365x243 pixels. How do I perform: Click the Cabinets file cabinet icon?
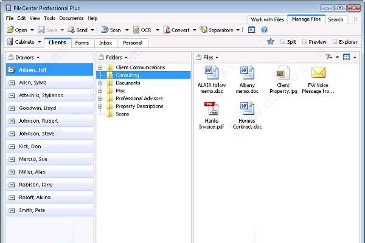[10, 42]
